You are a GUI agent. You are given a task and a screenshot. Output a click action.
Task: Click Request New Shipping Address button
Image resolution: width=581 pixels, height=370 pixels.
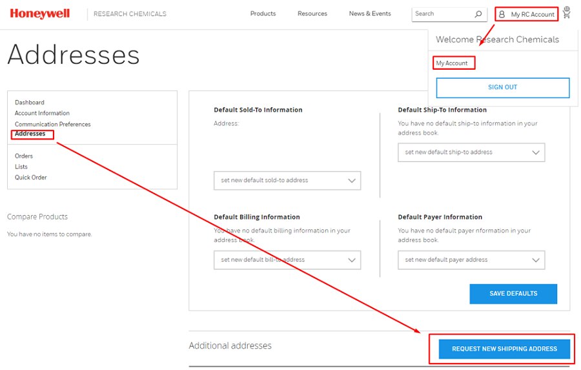coord(504,349)
